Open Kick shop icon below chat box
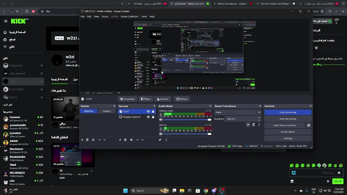 (x=292, y=181)
